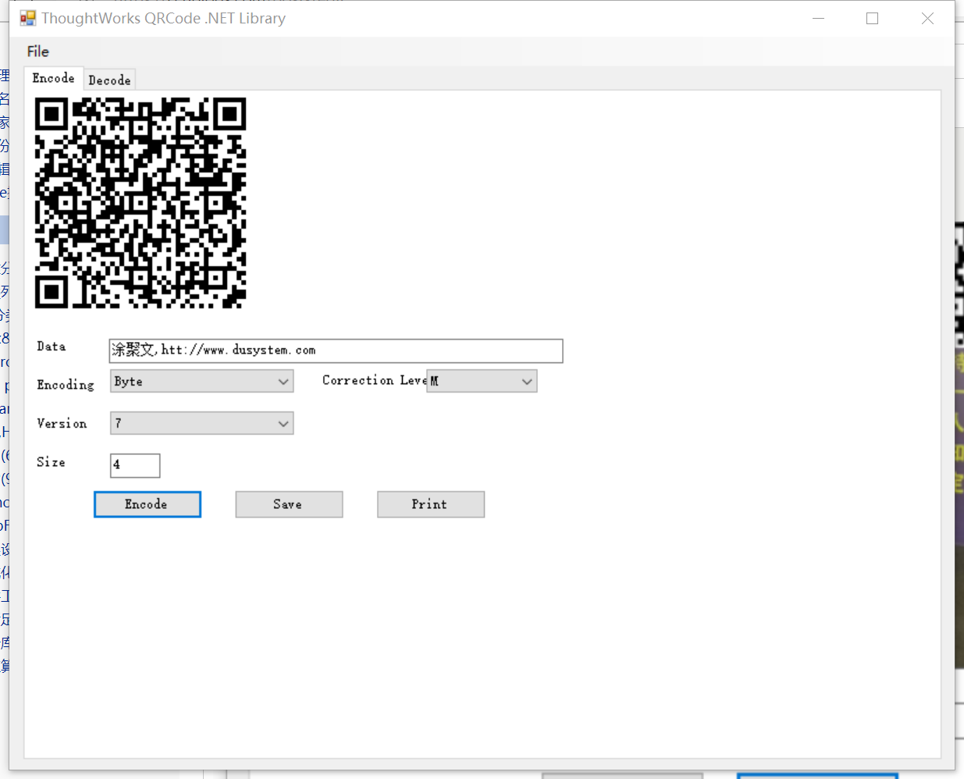964x779 pixels.
Task: Maximize the QRCode Library window
Action: click(873, 18)
